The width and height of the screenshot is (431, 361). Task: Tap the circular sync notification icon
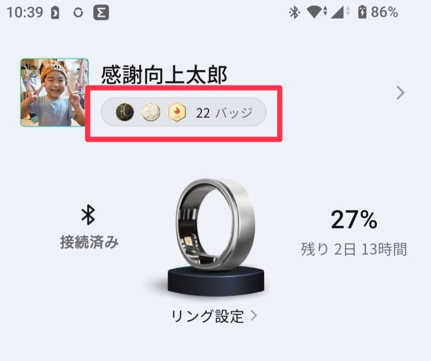(78, 13)
